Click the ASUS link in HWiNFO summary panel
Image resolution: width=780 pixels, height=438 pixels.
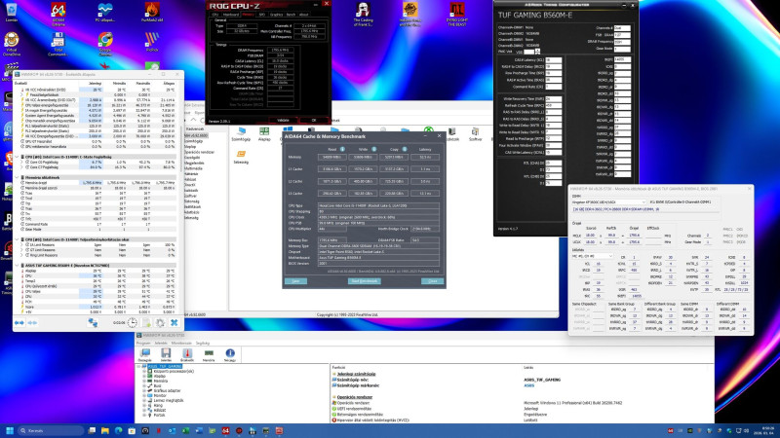(x=528, y=385)
